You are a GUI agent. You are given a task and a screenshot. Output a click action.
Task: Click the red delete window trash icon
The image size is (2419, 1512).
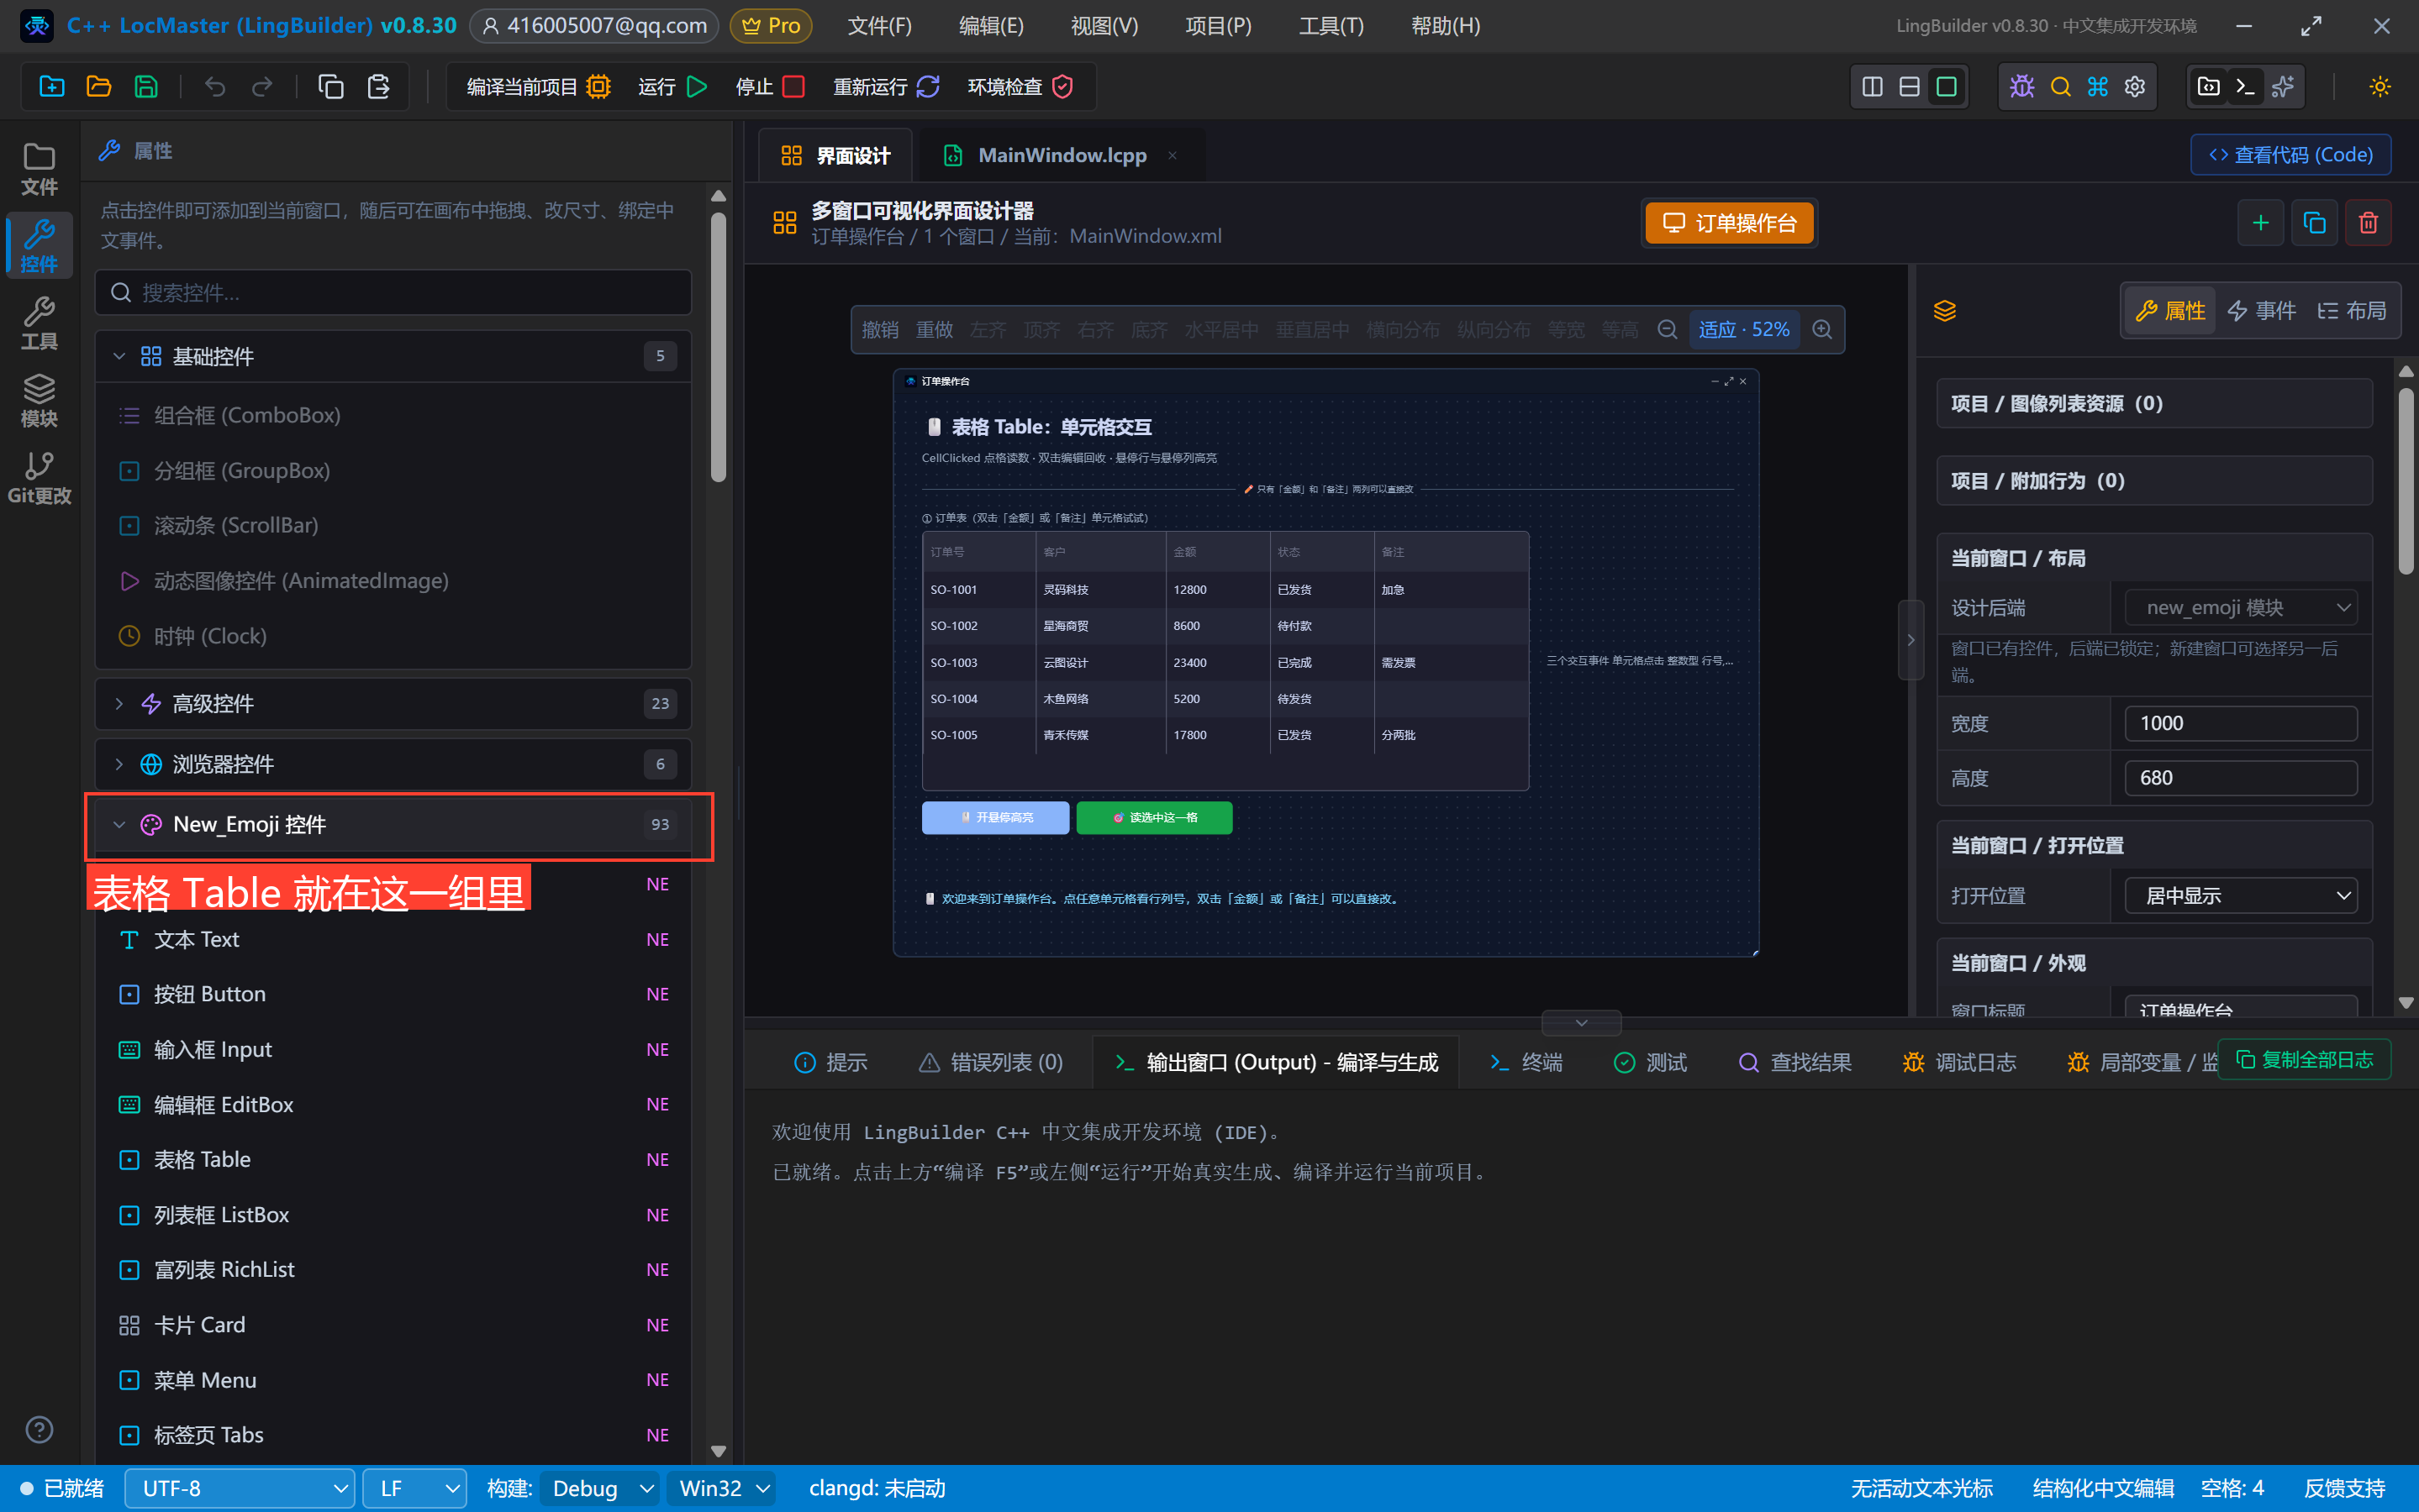click(x=2368, y=223)
